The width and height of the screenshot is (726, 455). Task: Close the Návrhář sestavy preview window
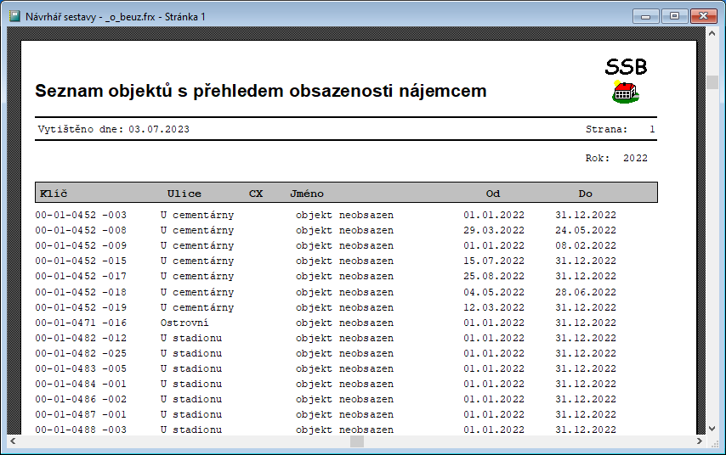[x=703, y=16]
